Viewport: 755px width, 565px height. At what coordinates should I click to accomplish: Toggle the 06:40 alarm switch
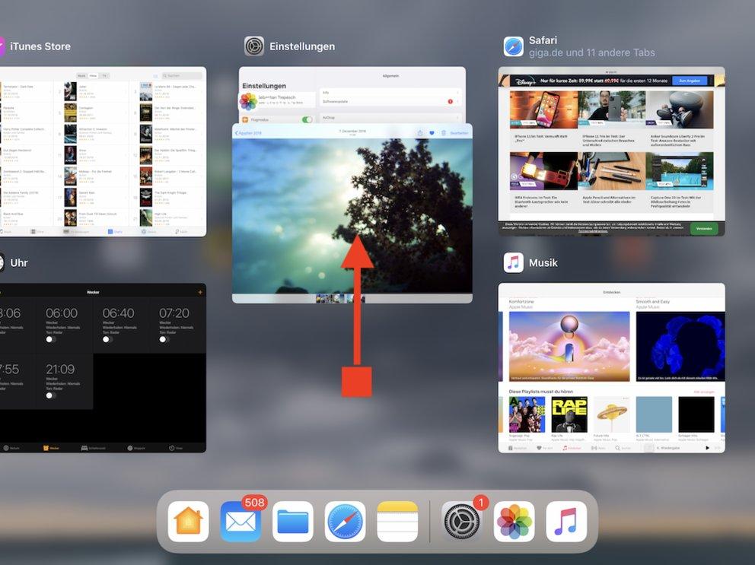pyautogui.click(x=107, y=339)
